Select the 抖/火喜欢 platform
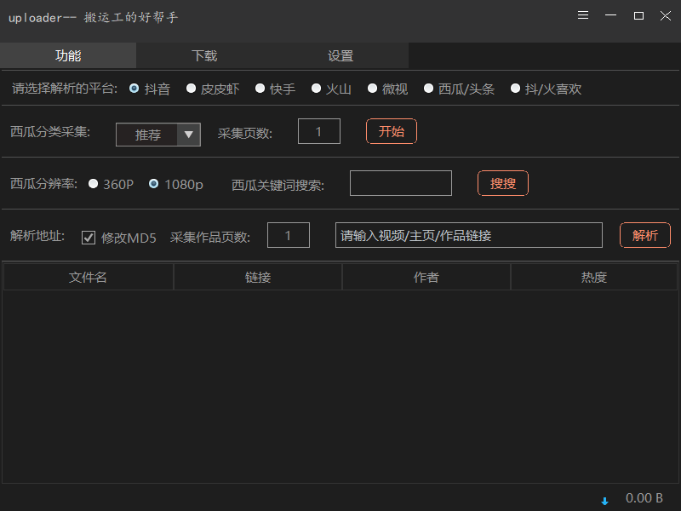This screenshot has height=511, width=681. point(515,88)
